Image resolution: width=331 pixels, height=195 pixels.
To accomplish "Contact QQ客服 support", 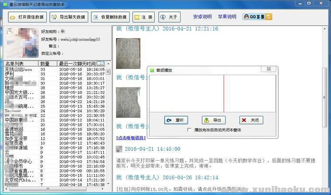I will coord(258,17).
